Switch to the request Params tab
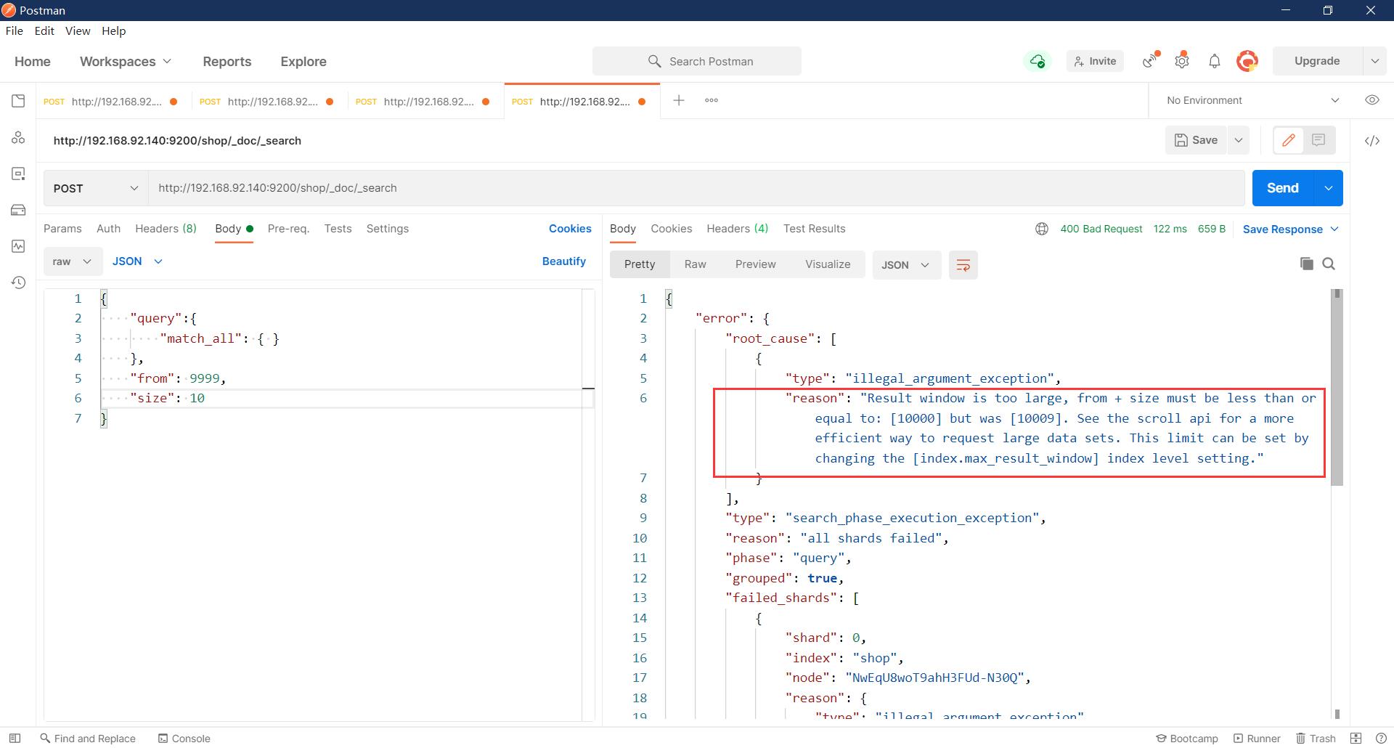Viewport: 1394px width, 748px height. [62, 229]
